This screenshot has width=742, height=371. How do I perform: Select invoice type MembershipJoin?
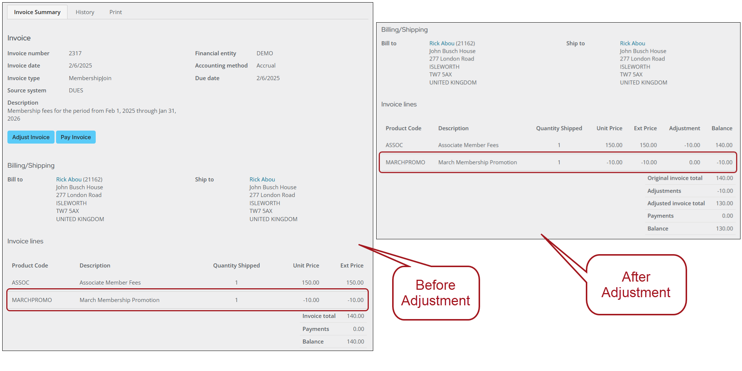pos(90,78)
